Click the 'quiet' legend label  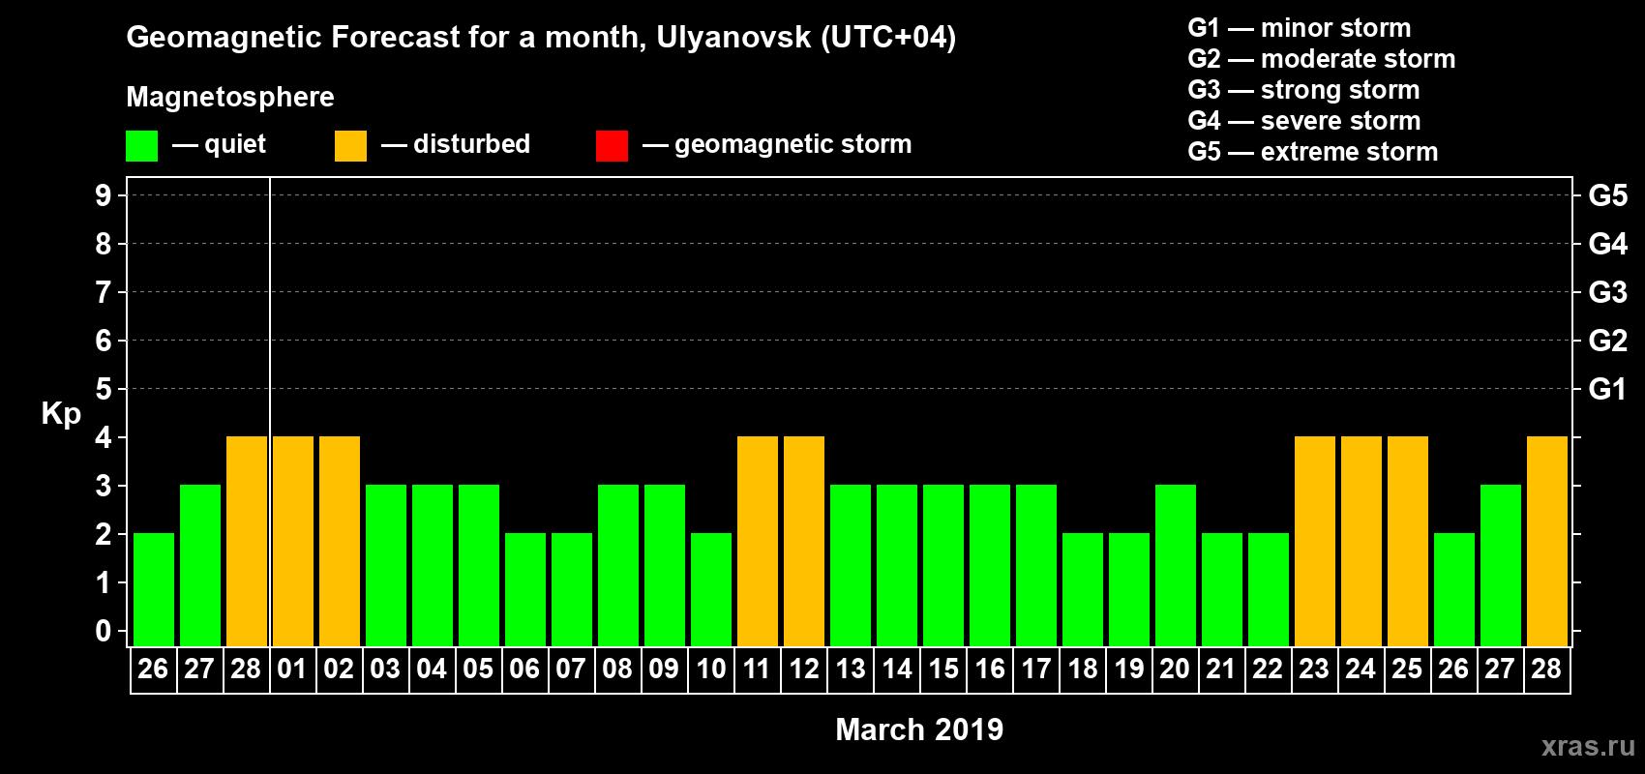tap(235, 144)
